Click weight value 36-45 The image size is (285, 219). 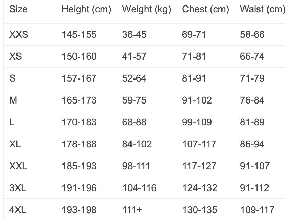pos(134,34)
